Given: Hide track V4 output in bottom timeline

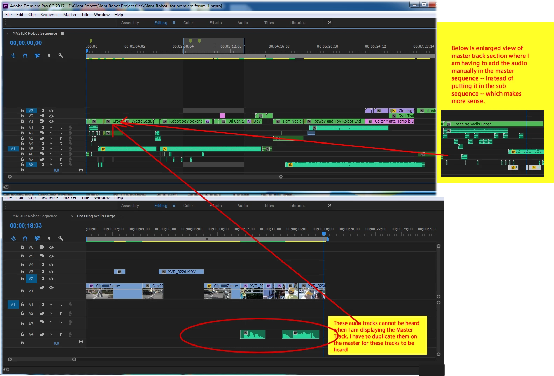Looking at the screenshot, I should 51,265.
